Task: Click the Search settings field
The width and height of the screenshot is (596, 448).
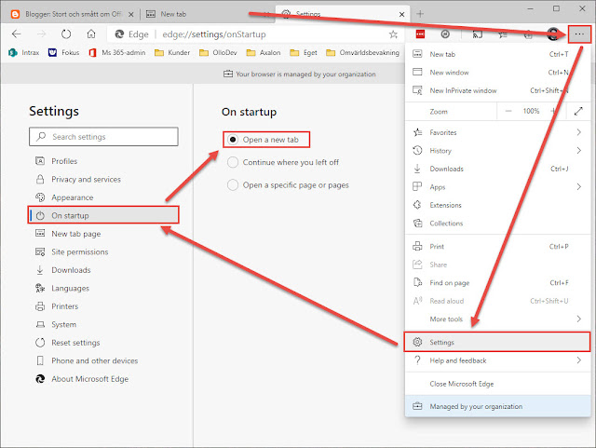Action: click(103, 137)
